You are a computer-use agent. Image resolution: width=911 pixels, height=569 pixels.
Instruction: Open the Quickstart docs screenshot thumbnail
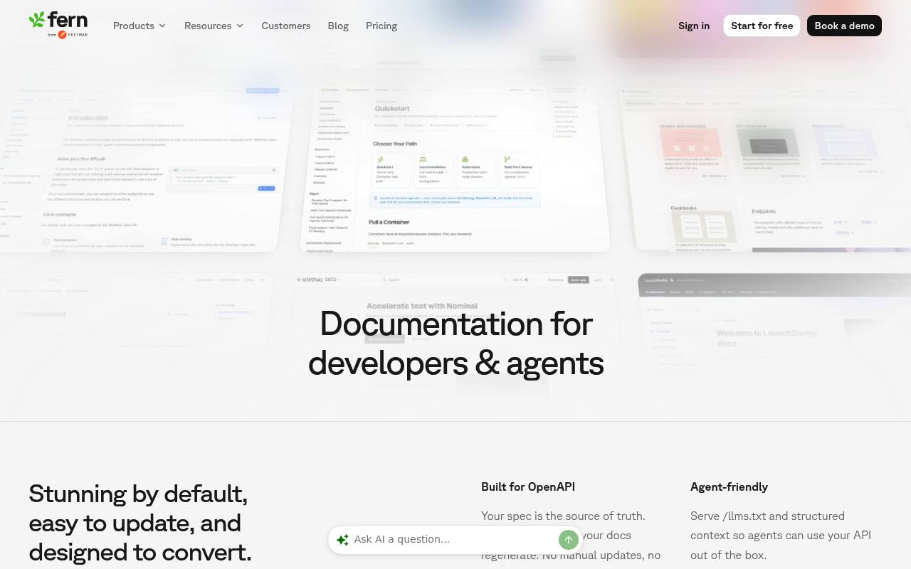455,169
